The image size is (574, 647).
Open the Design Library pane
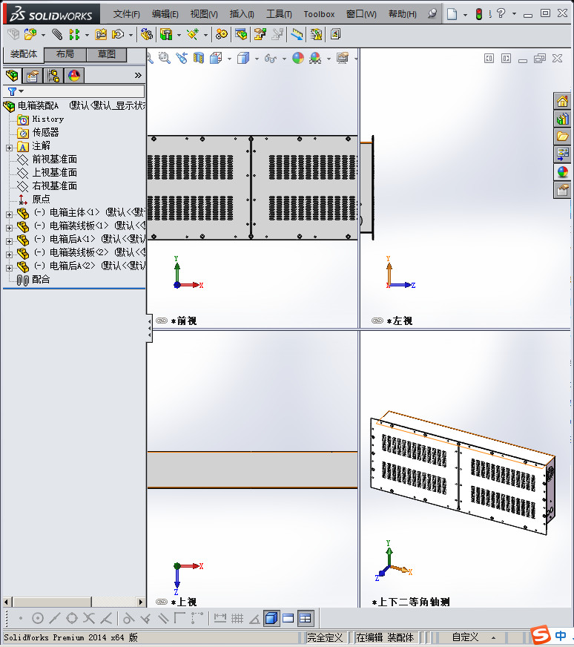click(x=562, y=119)
